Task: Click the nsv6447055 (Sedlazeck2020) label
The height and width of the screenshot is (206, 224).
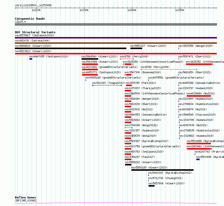Action: (x=49, y=56)
